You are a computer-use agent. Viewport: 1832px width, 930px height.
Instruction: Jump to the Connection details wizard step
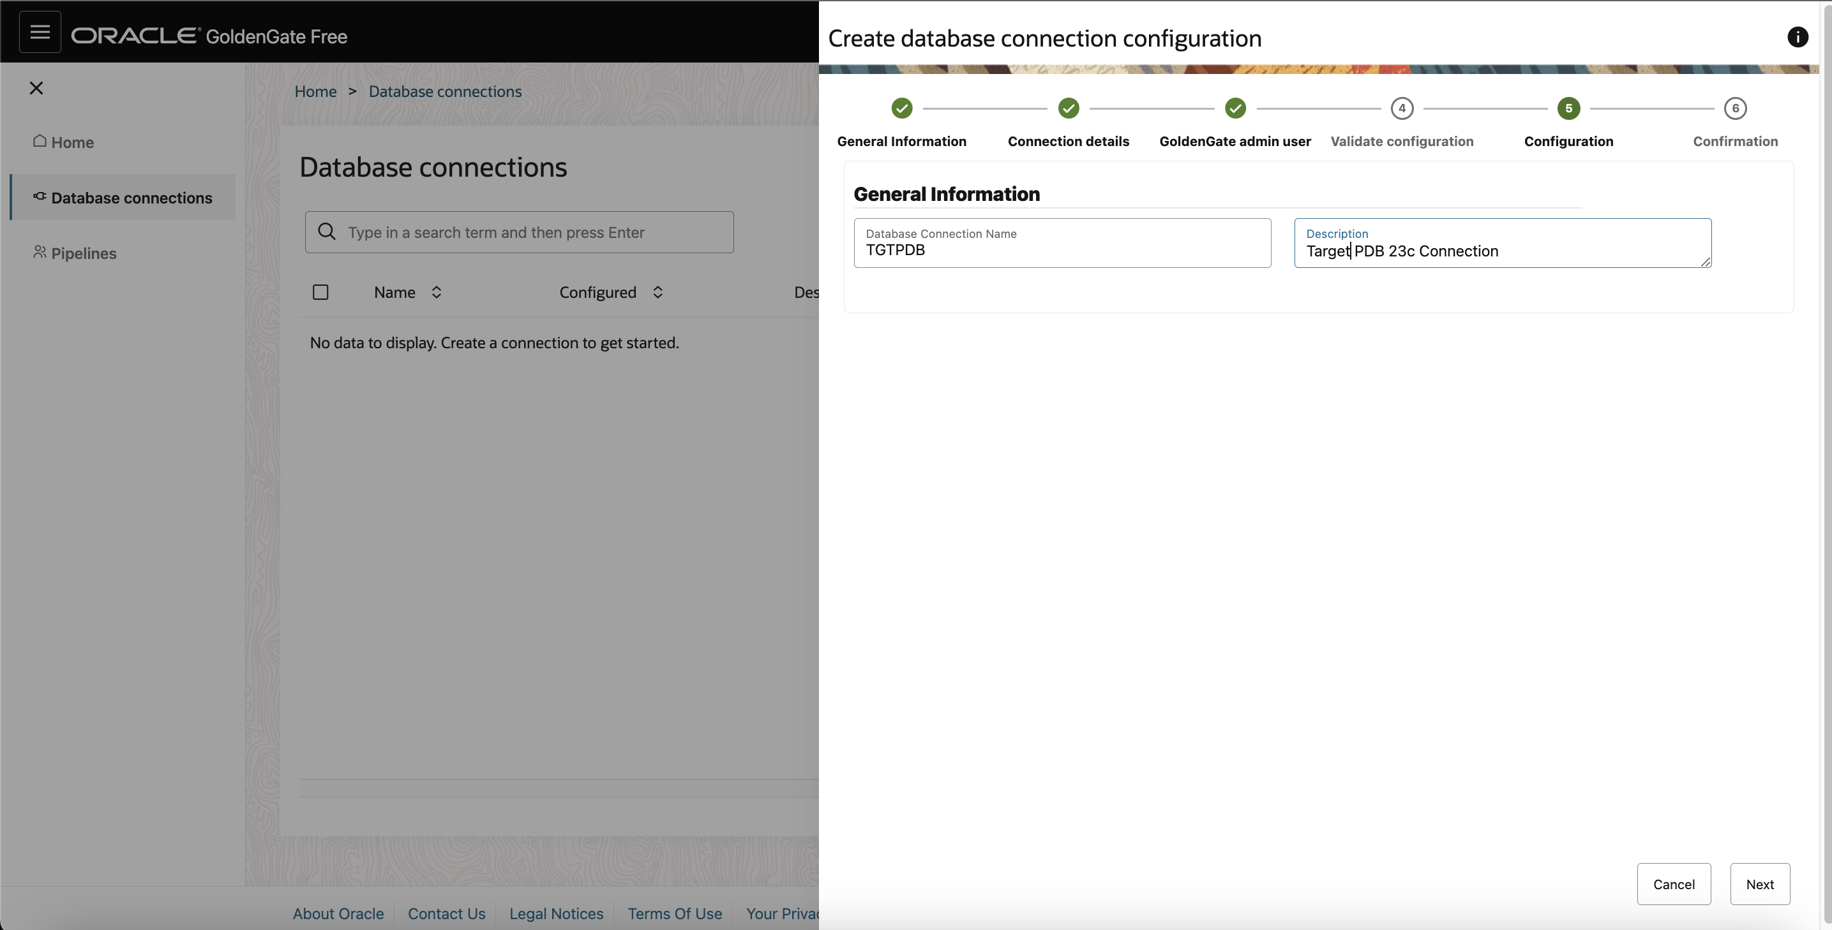pos(1068,108)
